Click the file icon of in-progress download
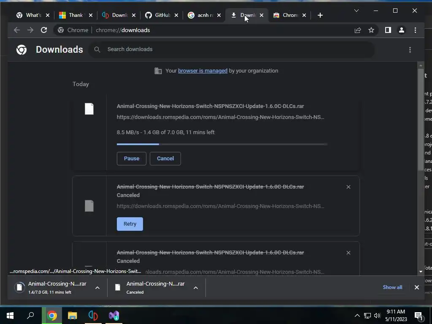432x324 pixels. (x=89, y=109)
